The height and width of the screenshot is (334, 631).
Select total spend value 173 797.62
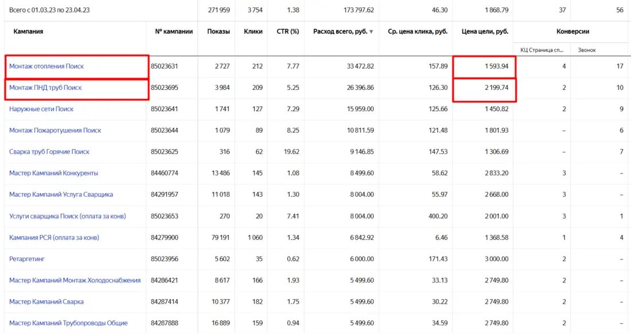pyautogui.click(x=359, y=10)
